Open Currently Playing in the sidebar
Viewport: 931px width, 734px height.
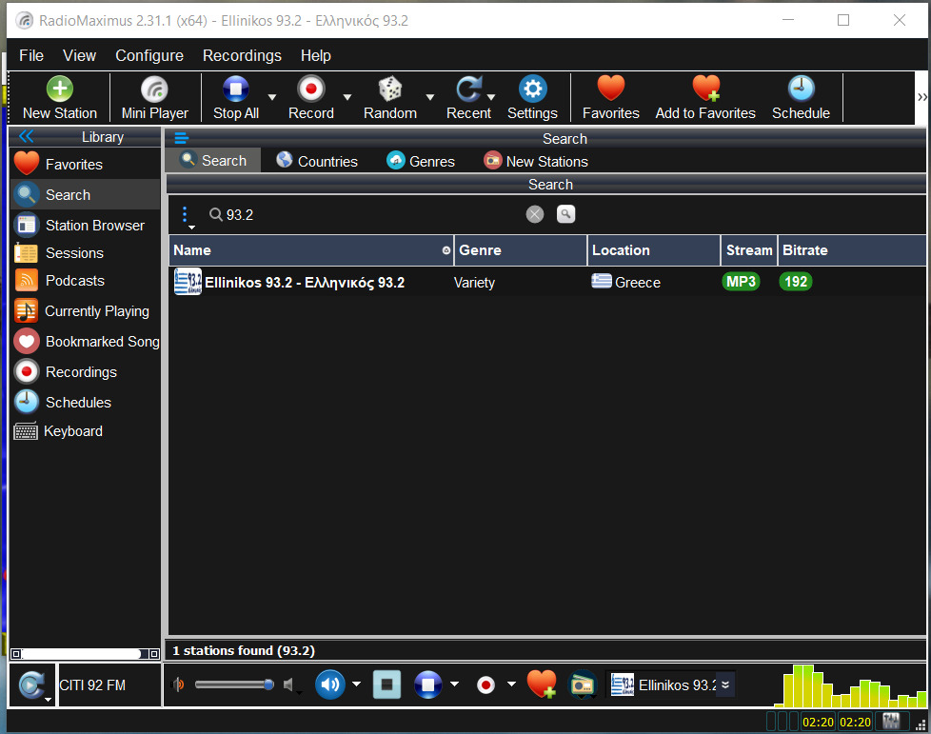(x=85, y=311)
